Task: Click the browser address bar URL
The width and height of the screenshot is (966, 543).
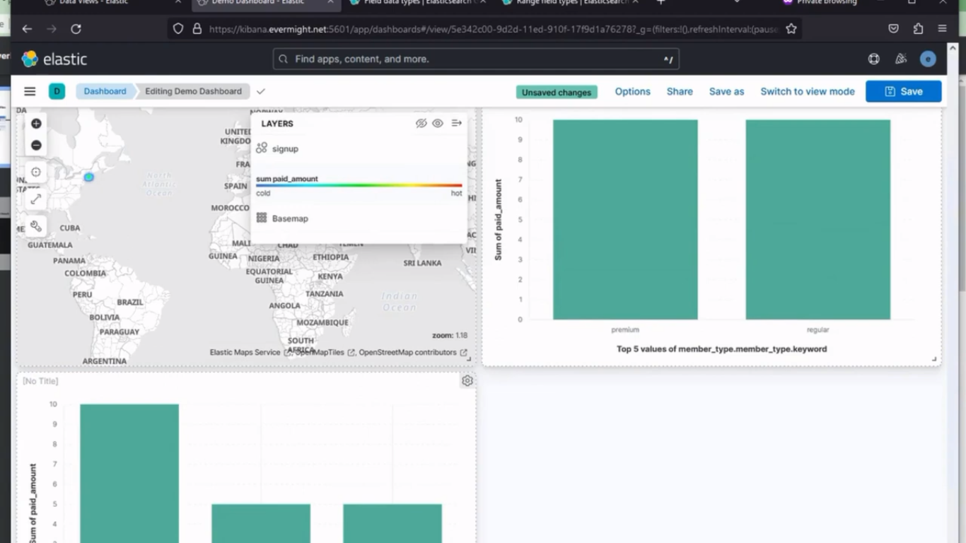Action: click(x=494, y=29)
